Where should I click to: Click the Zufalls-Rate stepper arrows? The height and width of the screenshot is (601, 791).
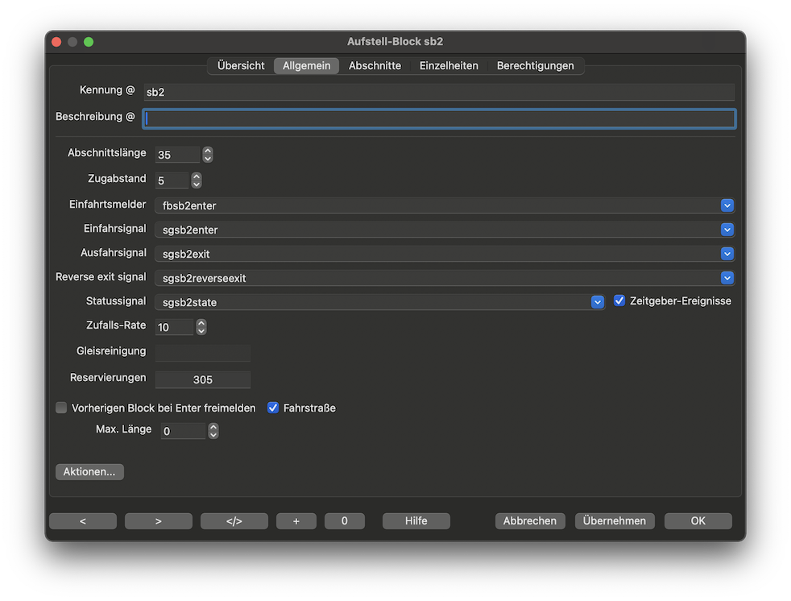[201, 327]
